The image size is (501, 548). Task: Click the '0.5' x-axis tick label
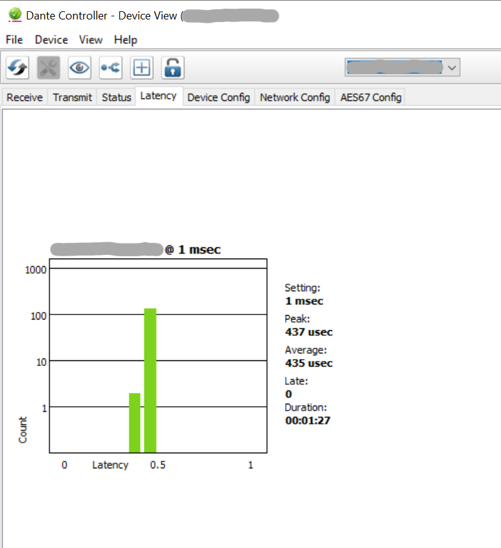pyautogui.click(x=158, y=465)
